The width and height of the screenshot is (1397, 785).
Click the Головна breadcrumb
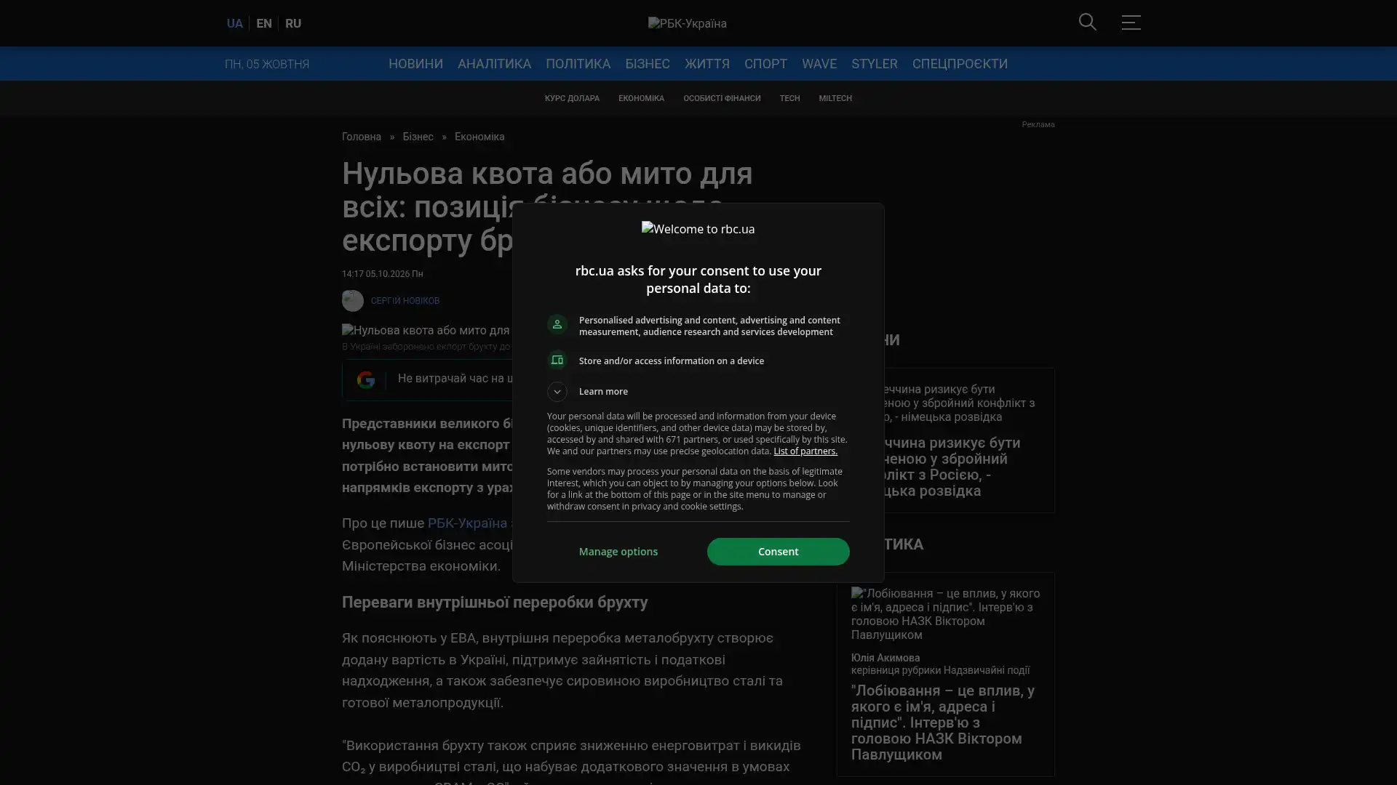coord(362,137)
